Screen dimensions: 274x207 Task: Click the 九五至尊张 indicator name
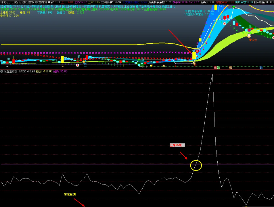(x=10, y=71)
